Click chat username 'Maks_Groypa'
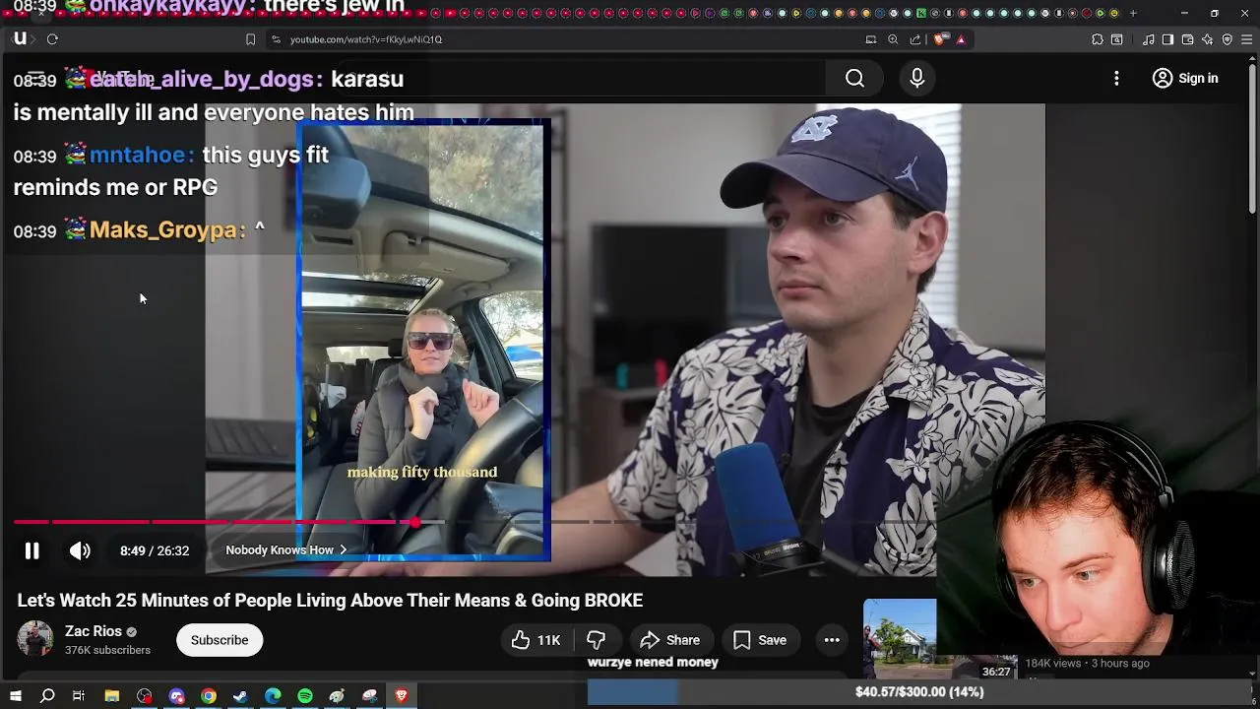The image size is (1260, 709). click(163, 230)
